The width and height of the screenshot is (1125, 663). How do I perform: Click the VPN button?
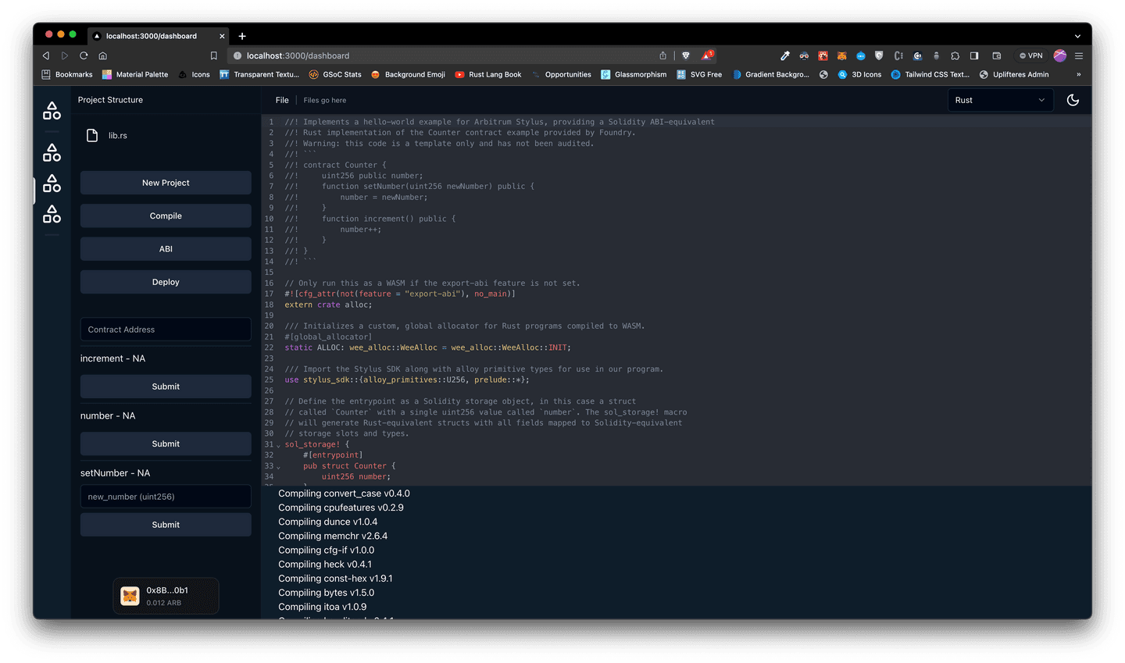click(1031, 55)
